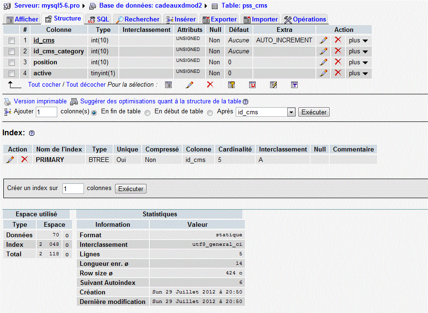The width and height of the screenshot is (428, 313).
Task: Open database cadeauxdmod2 breadcrumb link
Action: (x=150, y=5)
